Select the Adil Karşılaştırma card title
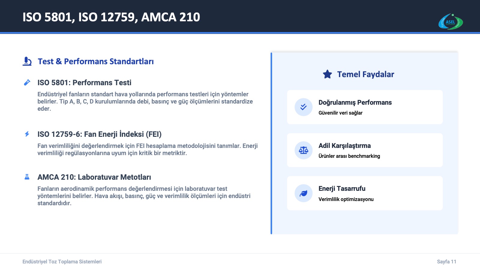Screen dimensions: 480x270 344,146
